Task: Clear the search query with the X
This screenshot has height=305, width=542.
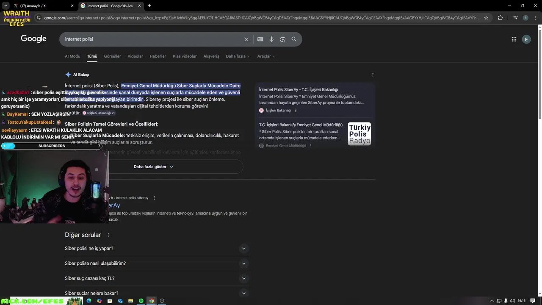Action: pos(246,39)
